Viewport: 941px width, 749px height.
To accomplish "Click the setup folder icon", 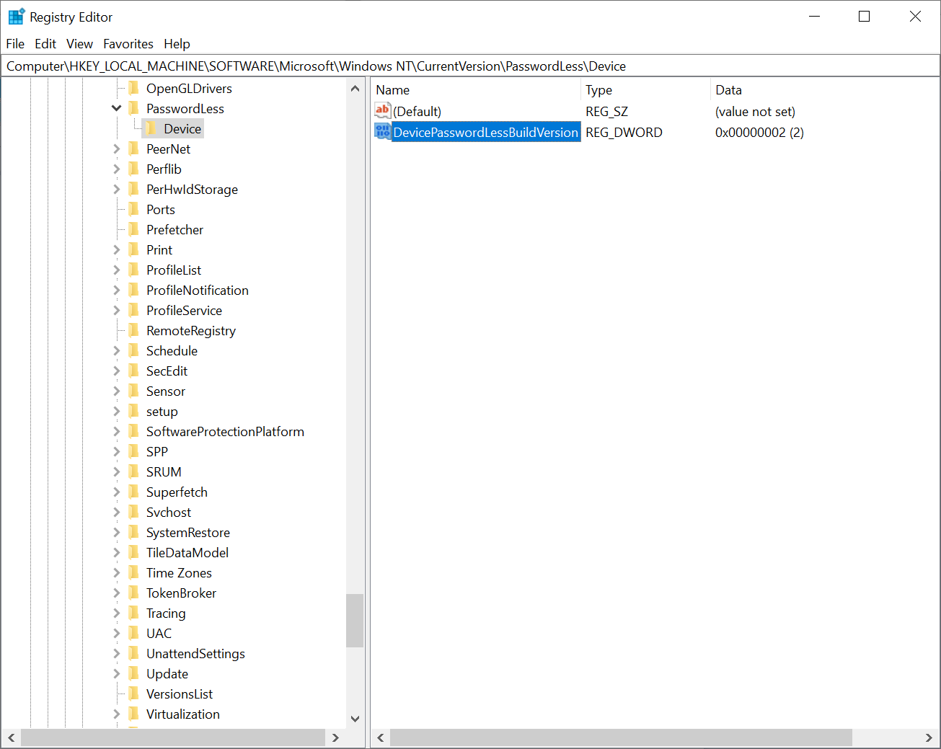I will point(133,412).
